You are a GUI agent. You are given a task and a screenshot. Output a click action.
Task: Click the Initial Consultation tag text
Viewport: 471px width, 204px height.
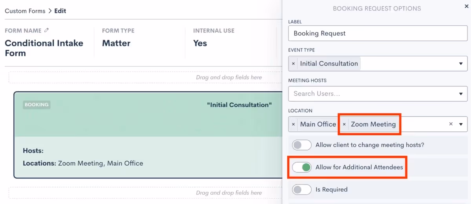[329, 63]
